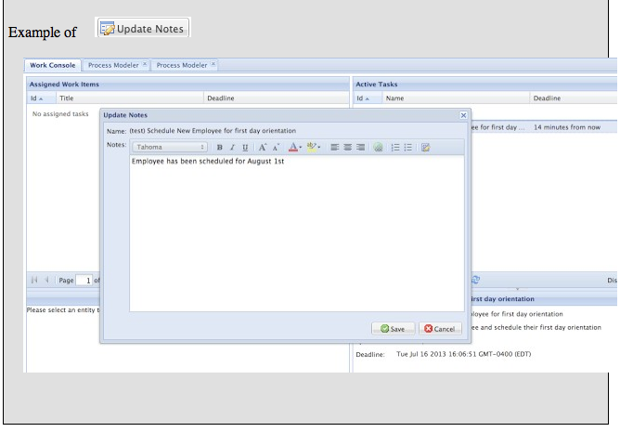This screenshot has width=620, height=432.
Task: Sort Assigned Work Items by Deadline
Action: 277,98
